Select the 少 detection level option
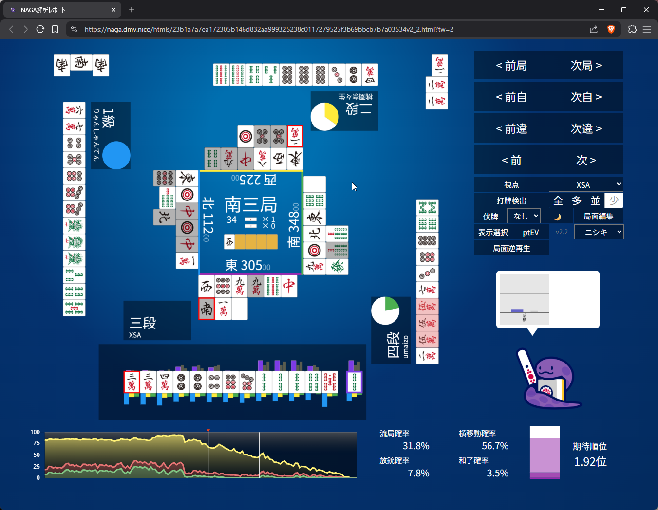This screenshot has width=658, height=510. 614,200
